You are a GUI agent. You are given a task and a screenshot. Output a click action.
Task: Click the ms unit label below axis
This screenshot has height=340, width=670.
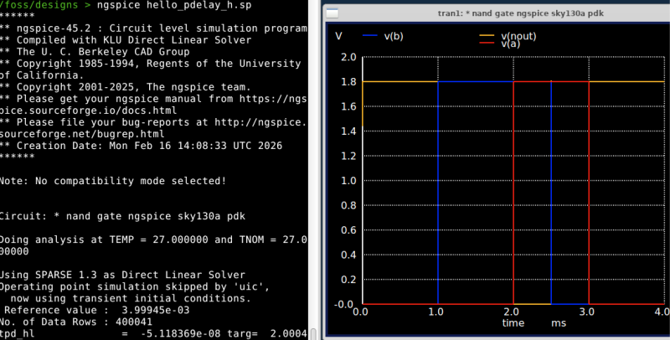pos(558,322)
